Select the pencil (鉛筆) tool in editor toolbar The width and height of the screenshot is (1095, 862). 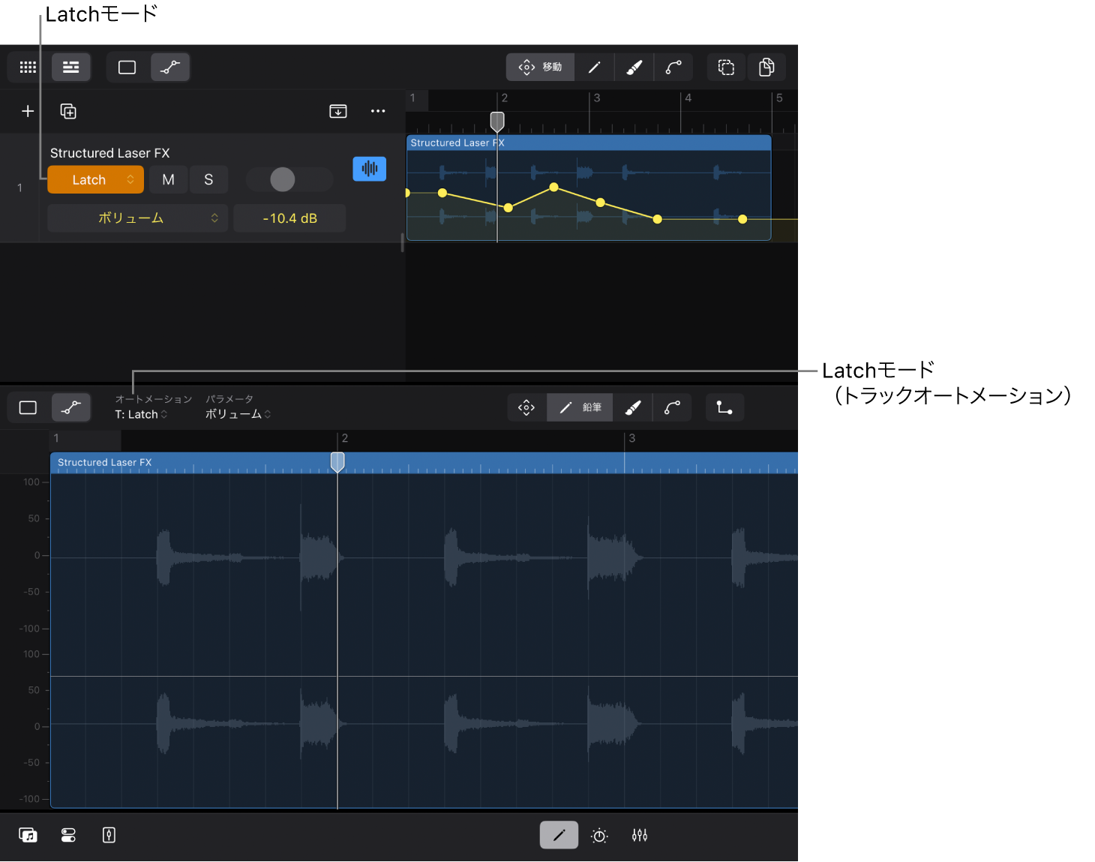click(580, 407)
